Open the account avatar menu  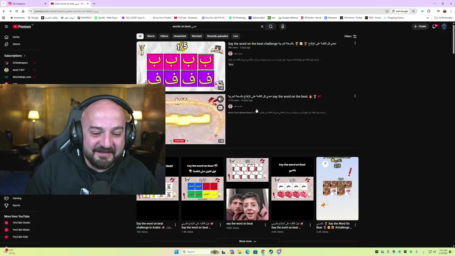click(444, 26)
